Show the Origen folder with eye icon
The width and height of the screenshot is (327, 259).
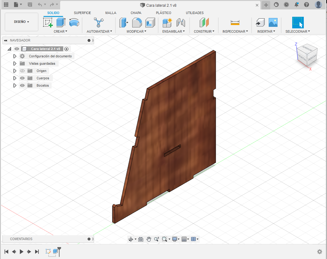22,71
